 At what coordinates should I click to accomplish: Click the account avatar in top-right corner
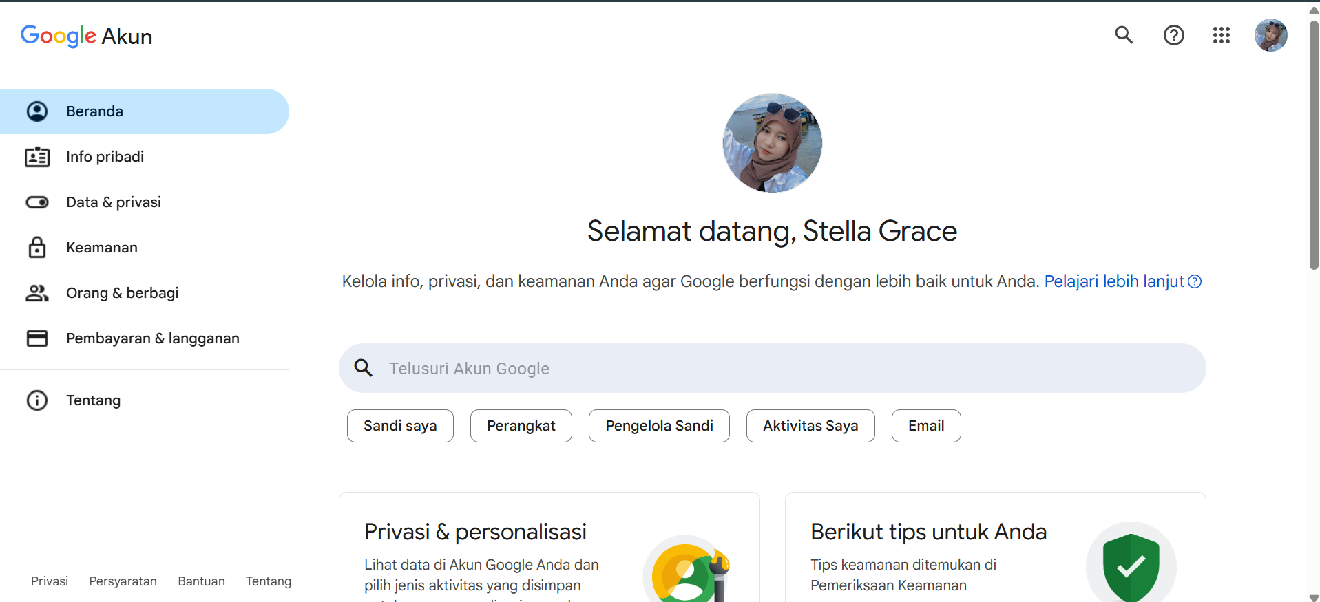click(x=1270, y=35)
